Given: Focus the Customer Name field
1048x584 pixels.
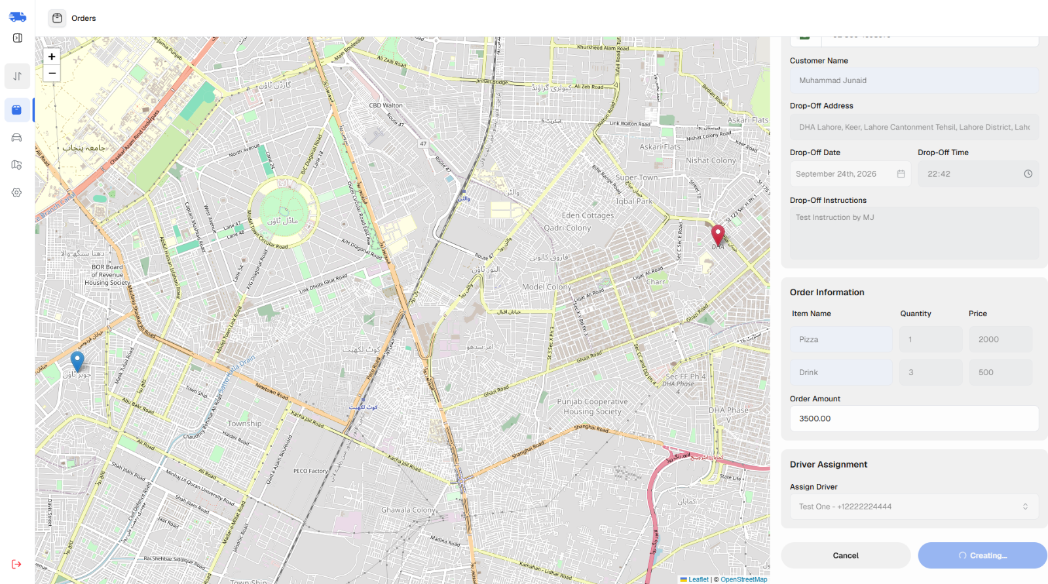Looking at the screenshot, I should tap(914, 81).
